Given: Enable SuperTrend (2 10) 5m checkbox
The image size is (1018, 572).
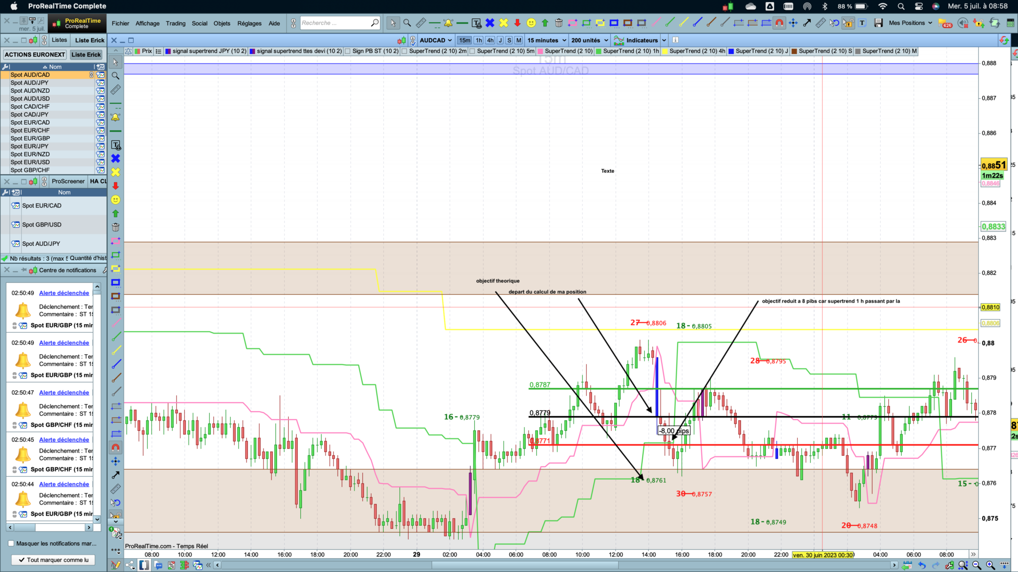Looking at the screenshot, I should (472, 51).
